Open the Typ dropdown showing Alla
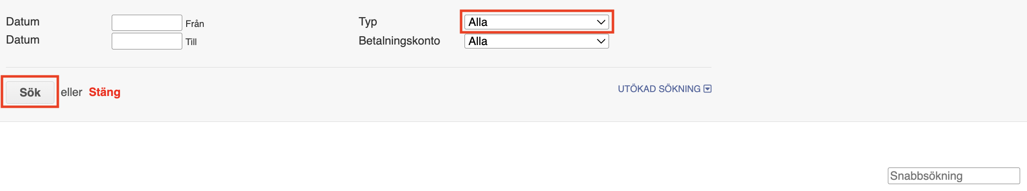This screenshot has width=1027, height=191. (537, 22)
